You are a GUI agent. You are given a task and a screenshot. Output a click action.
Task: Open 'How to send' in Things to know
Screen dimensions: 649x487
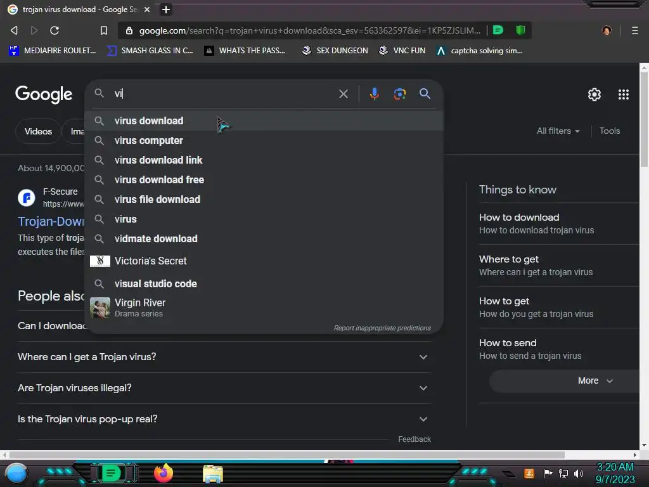[559, 349]
